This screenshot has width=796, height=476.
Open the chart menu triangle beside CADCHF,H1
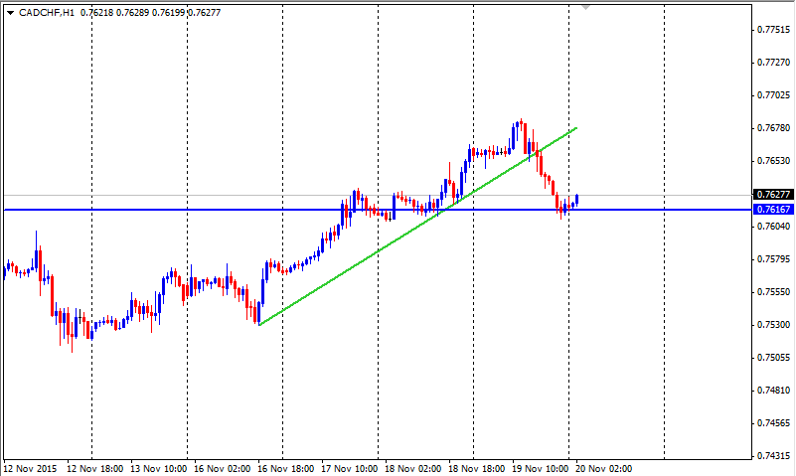click(x=10, y=13)
